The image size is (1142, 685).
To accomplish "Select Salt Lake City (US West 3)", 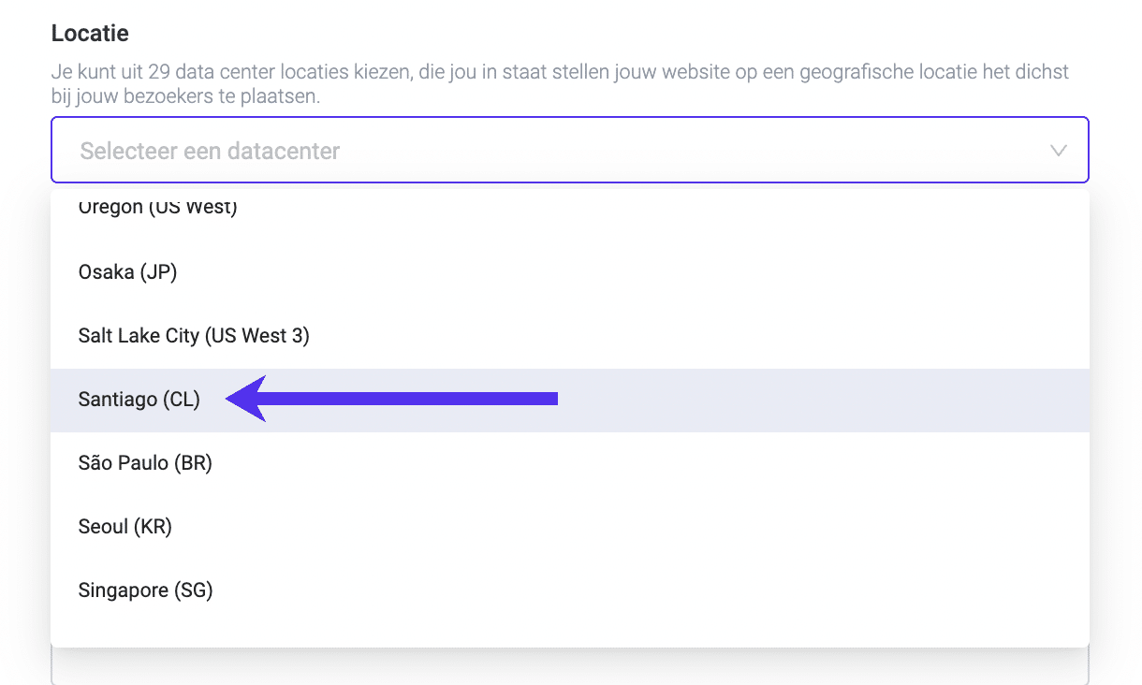I will [x=194, y=335].
